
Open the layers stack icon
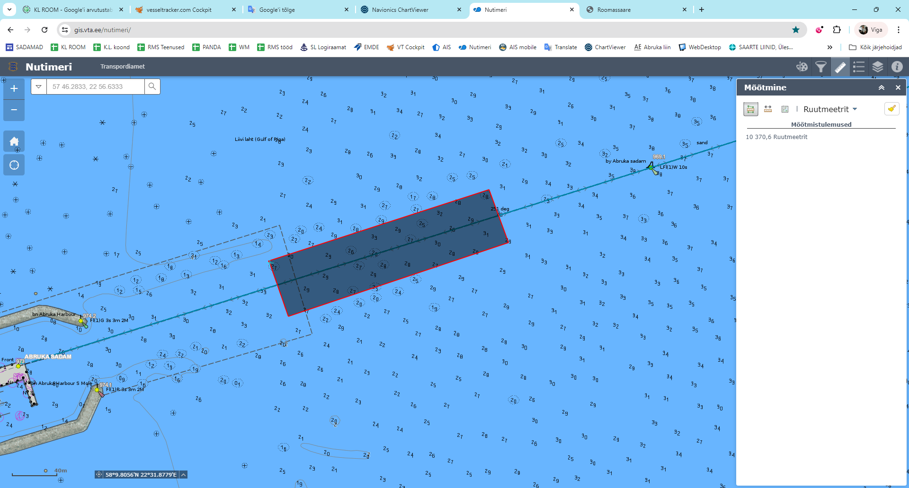tap(878, 67)
